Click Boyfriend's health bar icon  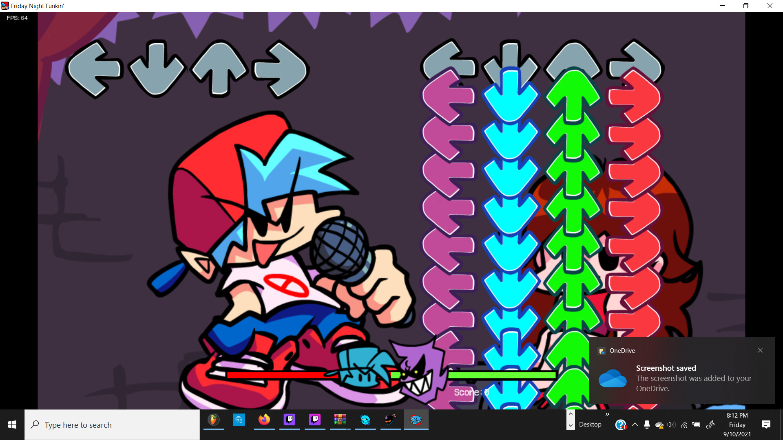(x=364, y=369)
